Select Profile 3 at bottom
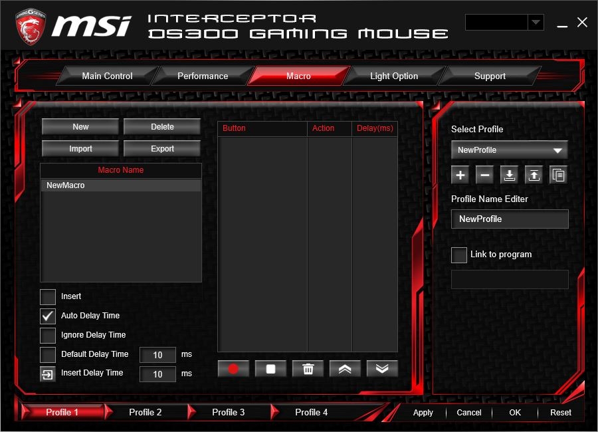This screenshot has width=598, height=432. point(229,412)
